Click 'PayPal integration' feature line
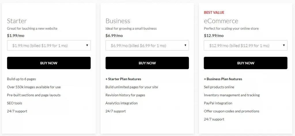This screenshot has height=136, width=295. click(218, 103)
